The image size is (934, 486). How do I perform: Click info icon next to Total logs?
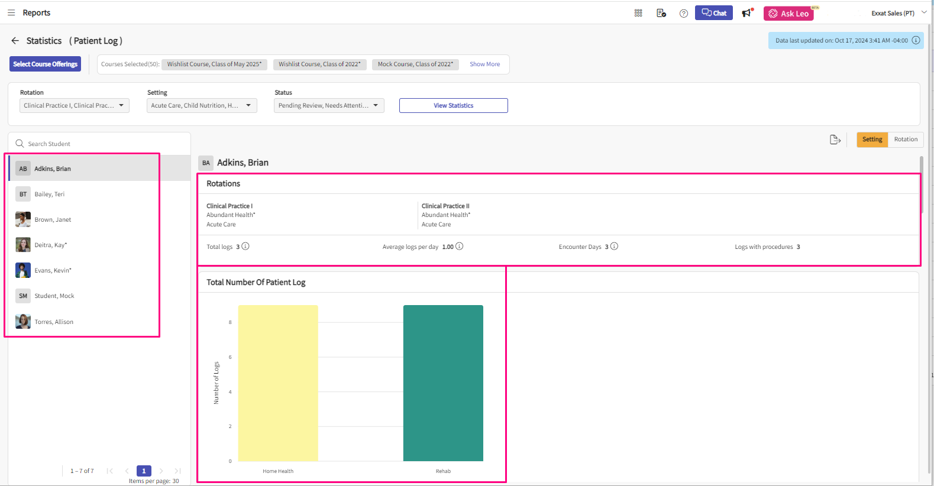pos(245,247)
